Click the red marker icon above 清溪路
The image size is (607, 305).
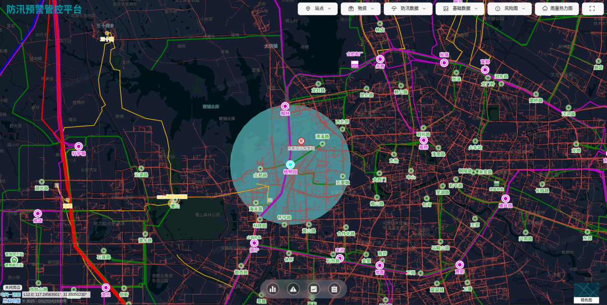[x=301, y=141]
